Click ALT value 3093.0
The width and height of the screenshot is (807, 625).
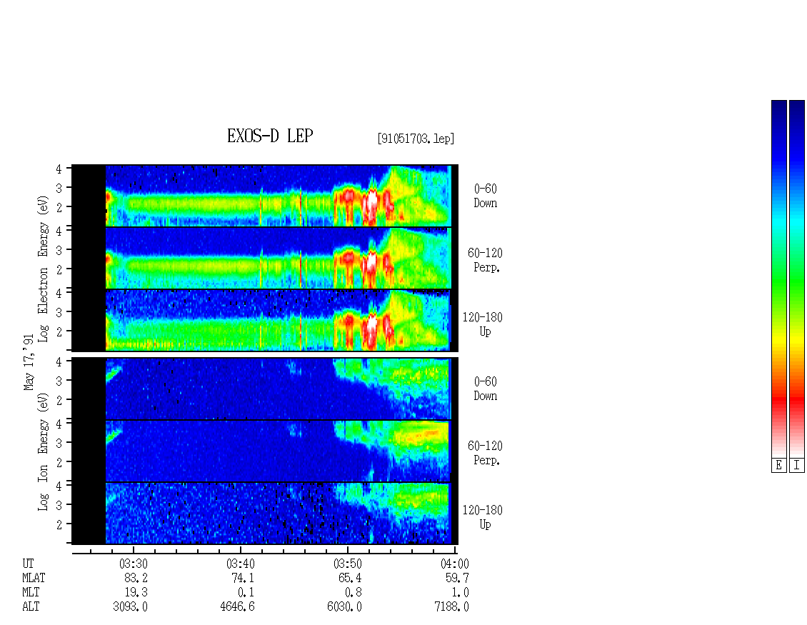[130, 606]
